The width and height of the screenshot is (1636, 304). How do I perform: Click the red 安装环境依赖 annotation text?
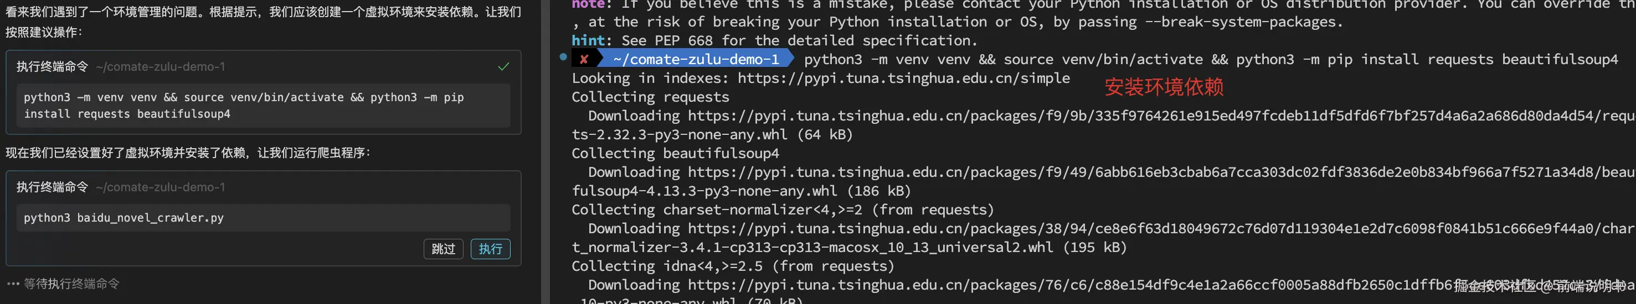1164,87
